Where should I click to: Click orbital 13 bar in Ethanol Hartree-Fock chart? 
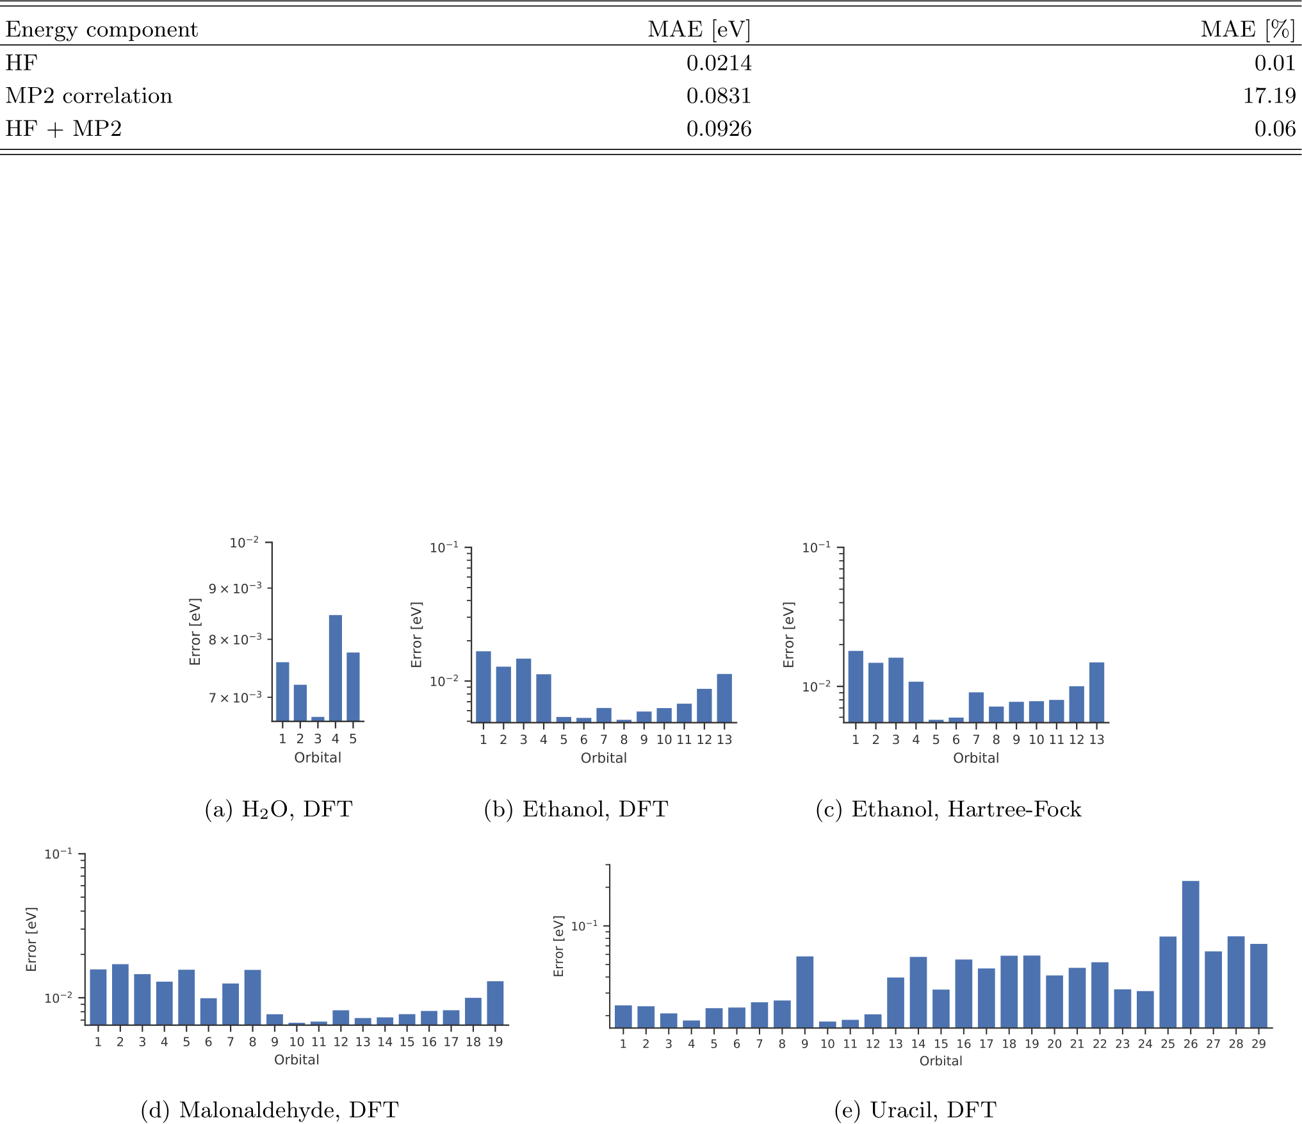point(1096,693)
